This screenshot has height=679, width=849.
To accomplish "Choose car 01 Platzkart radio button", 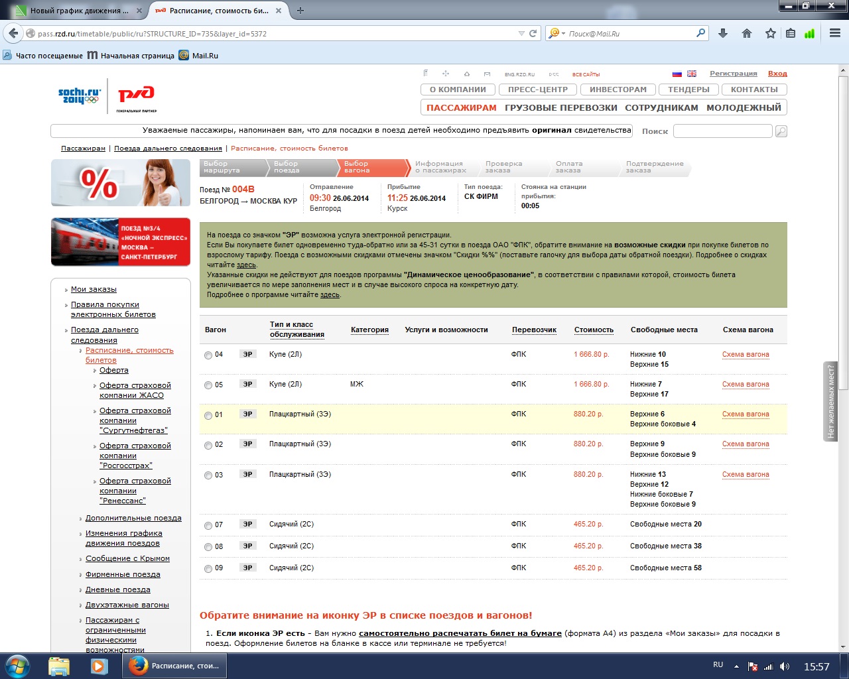I will click(x=208, y=416).
